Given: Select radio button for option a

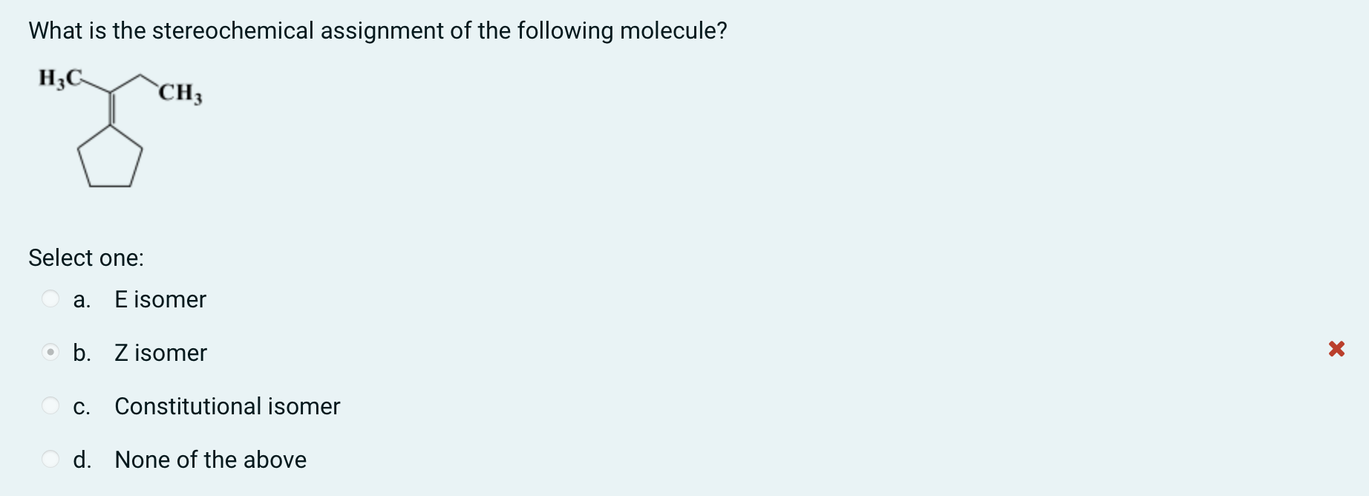Looking at the screenshot, I should pos(50,299).
